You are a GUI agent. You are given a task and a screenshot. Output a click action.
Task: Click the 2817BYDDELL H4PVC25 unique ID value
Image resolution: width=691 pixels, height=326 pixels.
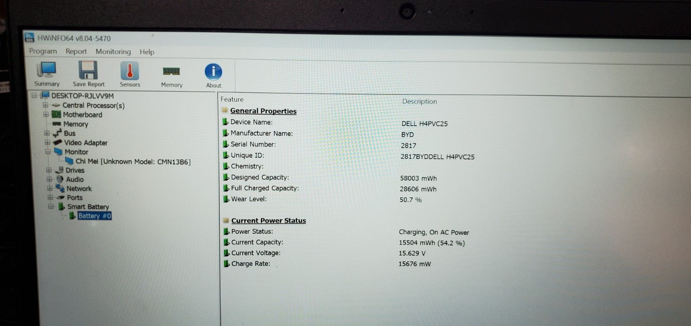[x=437, y=157]
